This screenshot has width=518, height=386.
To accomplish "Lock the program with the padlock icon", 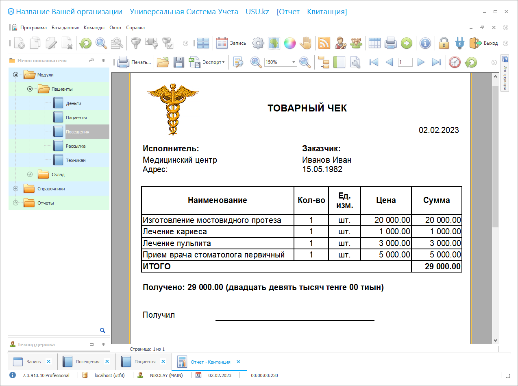I will pos(444,43).
